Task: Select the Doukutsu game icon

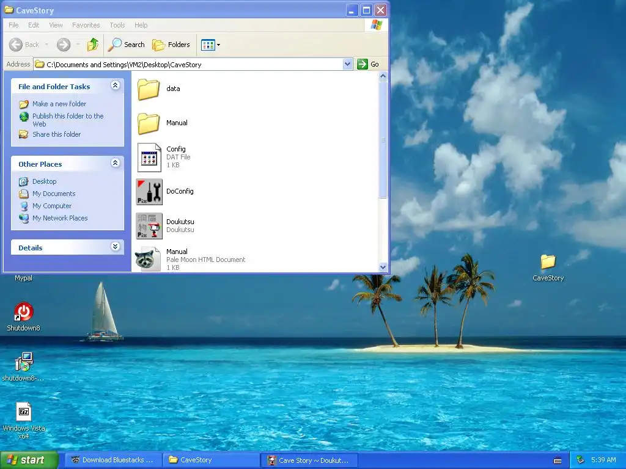Action: pos(149,226)
